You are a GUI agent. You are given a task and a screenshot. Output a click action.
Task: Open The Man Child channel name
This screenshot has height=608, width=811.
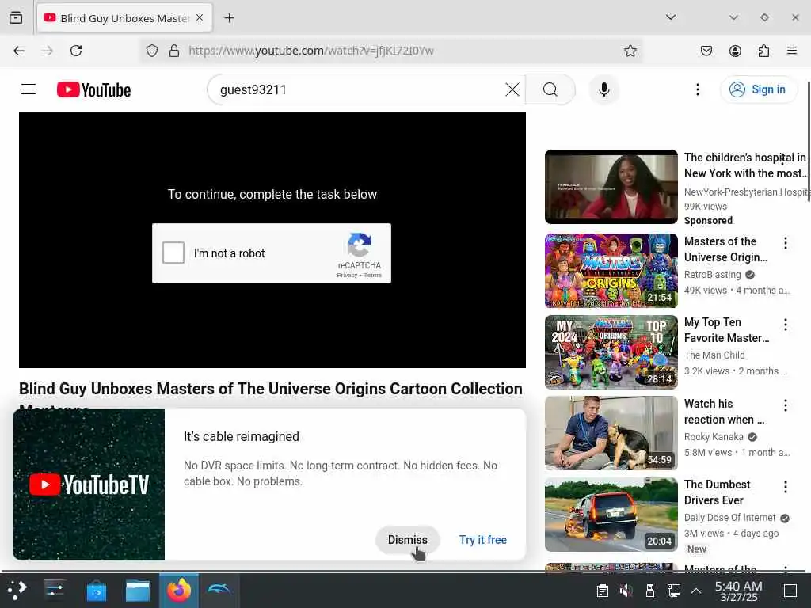(714, 355)
